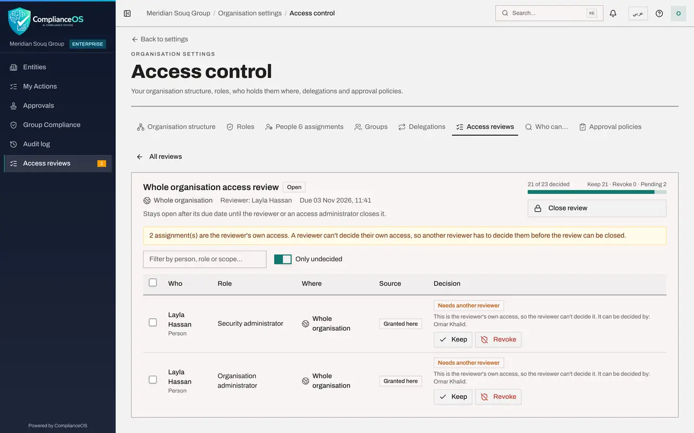Click the Access reviews badge count
The image size is (694, 433).
pos(101,163)
